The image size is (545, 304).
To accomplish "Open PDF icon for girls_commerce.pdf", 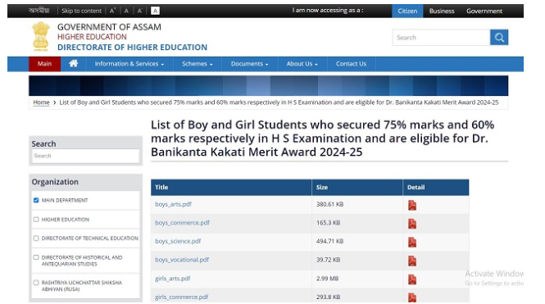I will pyautogui.click(x=412, y=297).
